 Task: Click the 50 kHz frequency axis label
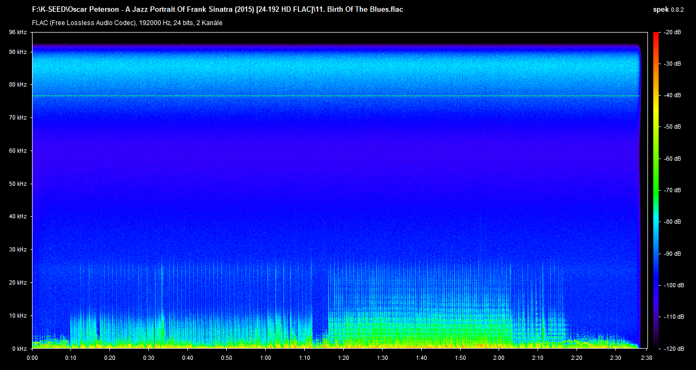click(x=18, y=184)
